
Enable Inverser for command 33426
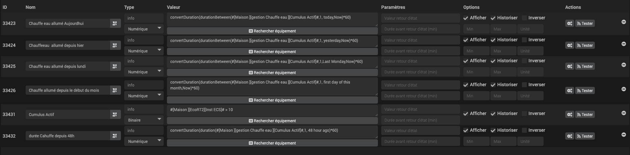point(524,85)
